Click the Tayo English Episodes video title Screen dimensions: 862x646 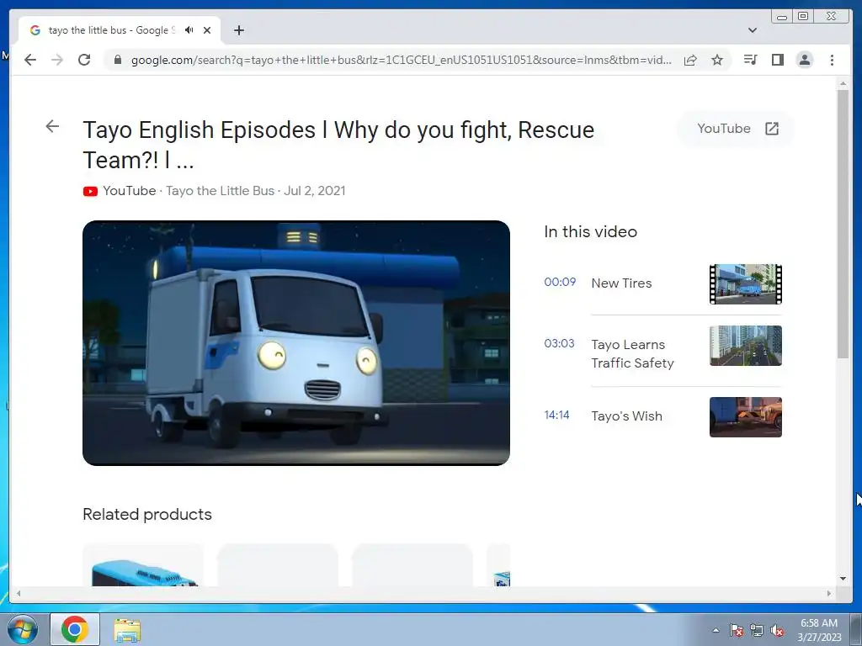click(x=338, y=145)
